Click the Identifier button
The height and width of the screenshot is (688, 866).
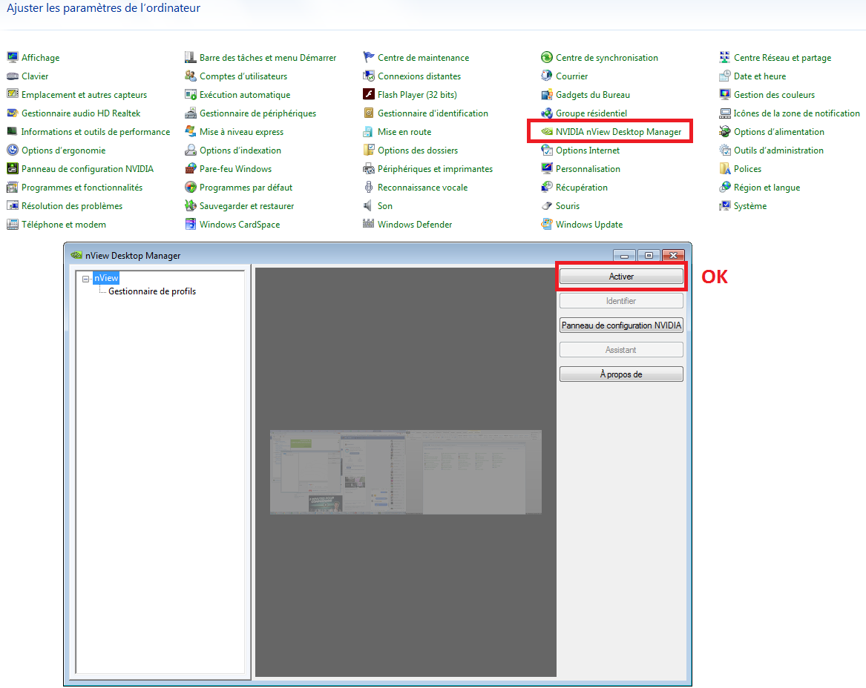pyautogui.click(x=621, y=301)
